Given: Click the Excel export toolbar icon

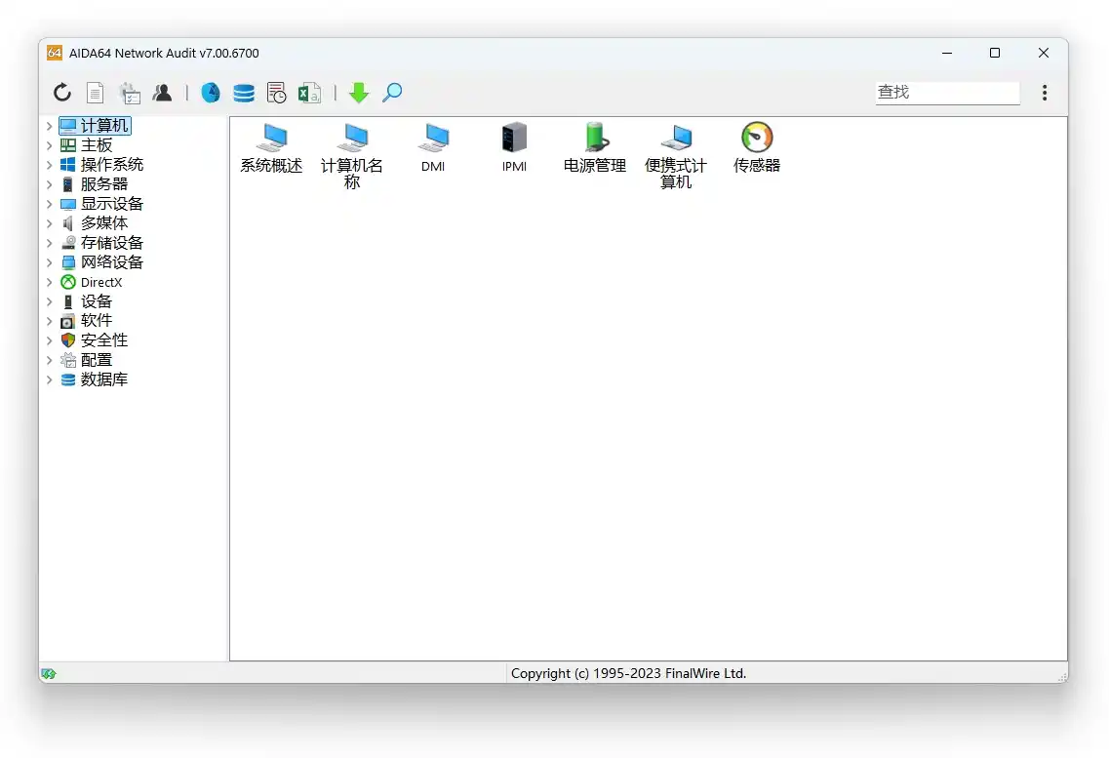Looking at the screenshot, I should click(x=309, y=93).
